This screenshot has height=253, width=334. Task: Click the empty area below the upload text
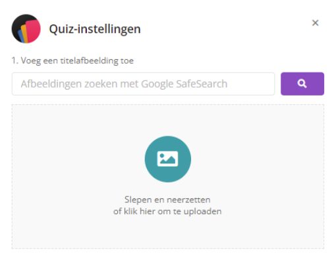coord(168,233)
